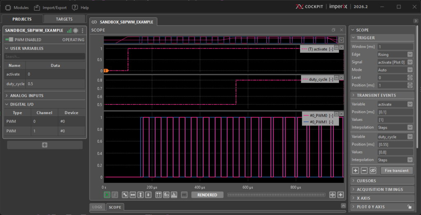
Task: Toggle the PLOT 0 Y AXIS lock icon
Action: pos(409,207)
